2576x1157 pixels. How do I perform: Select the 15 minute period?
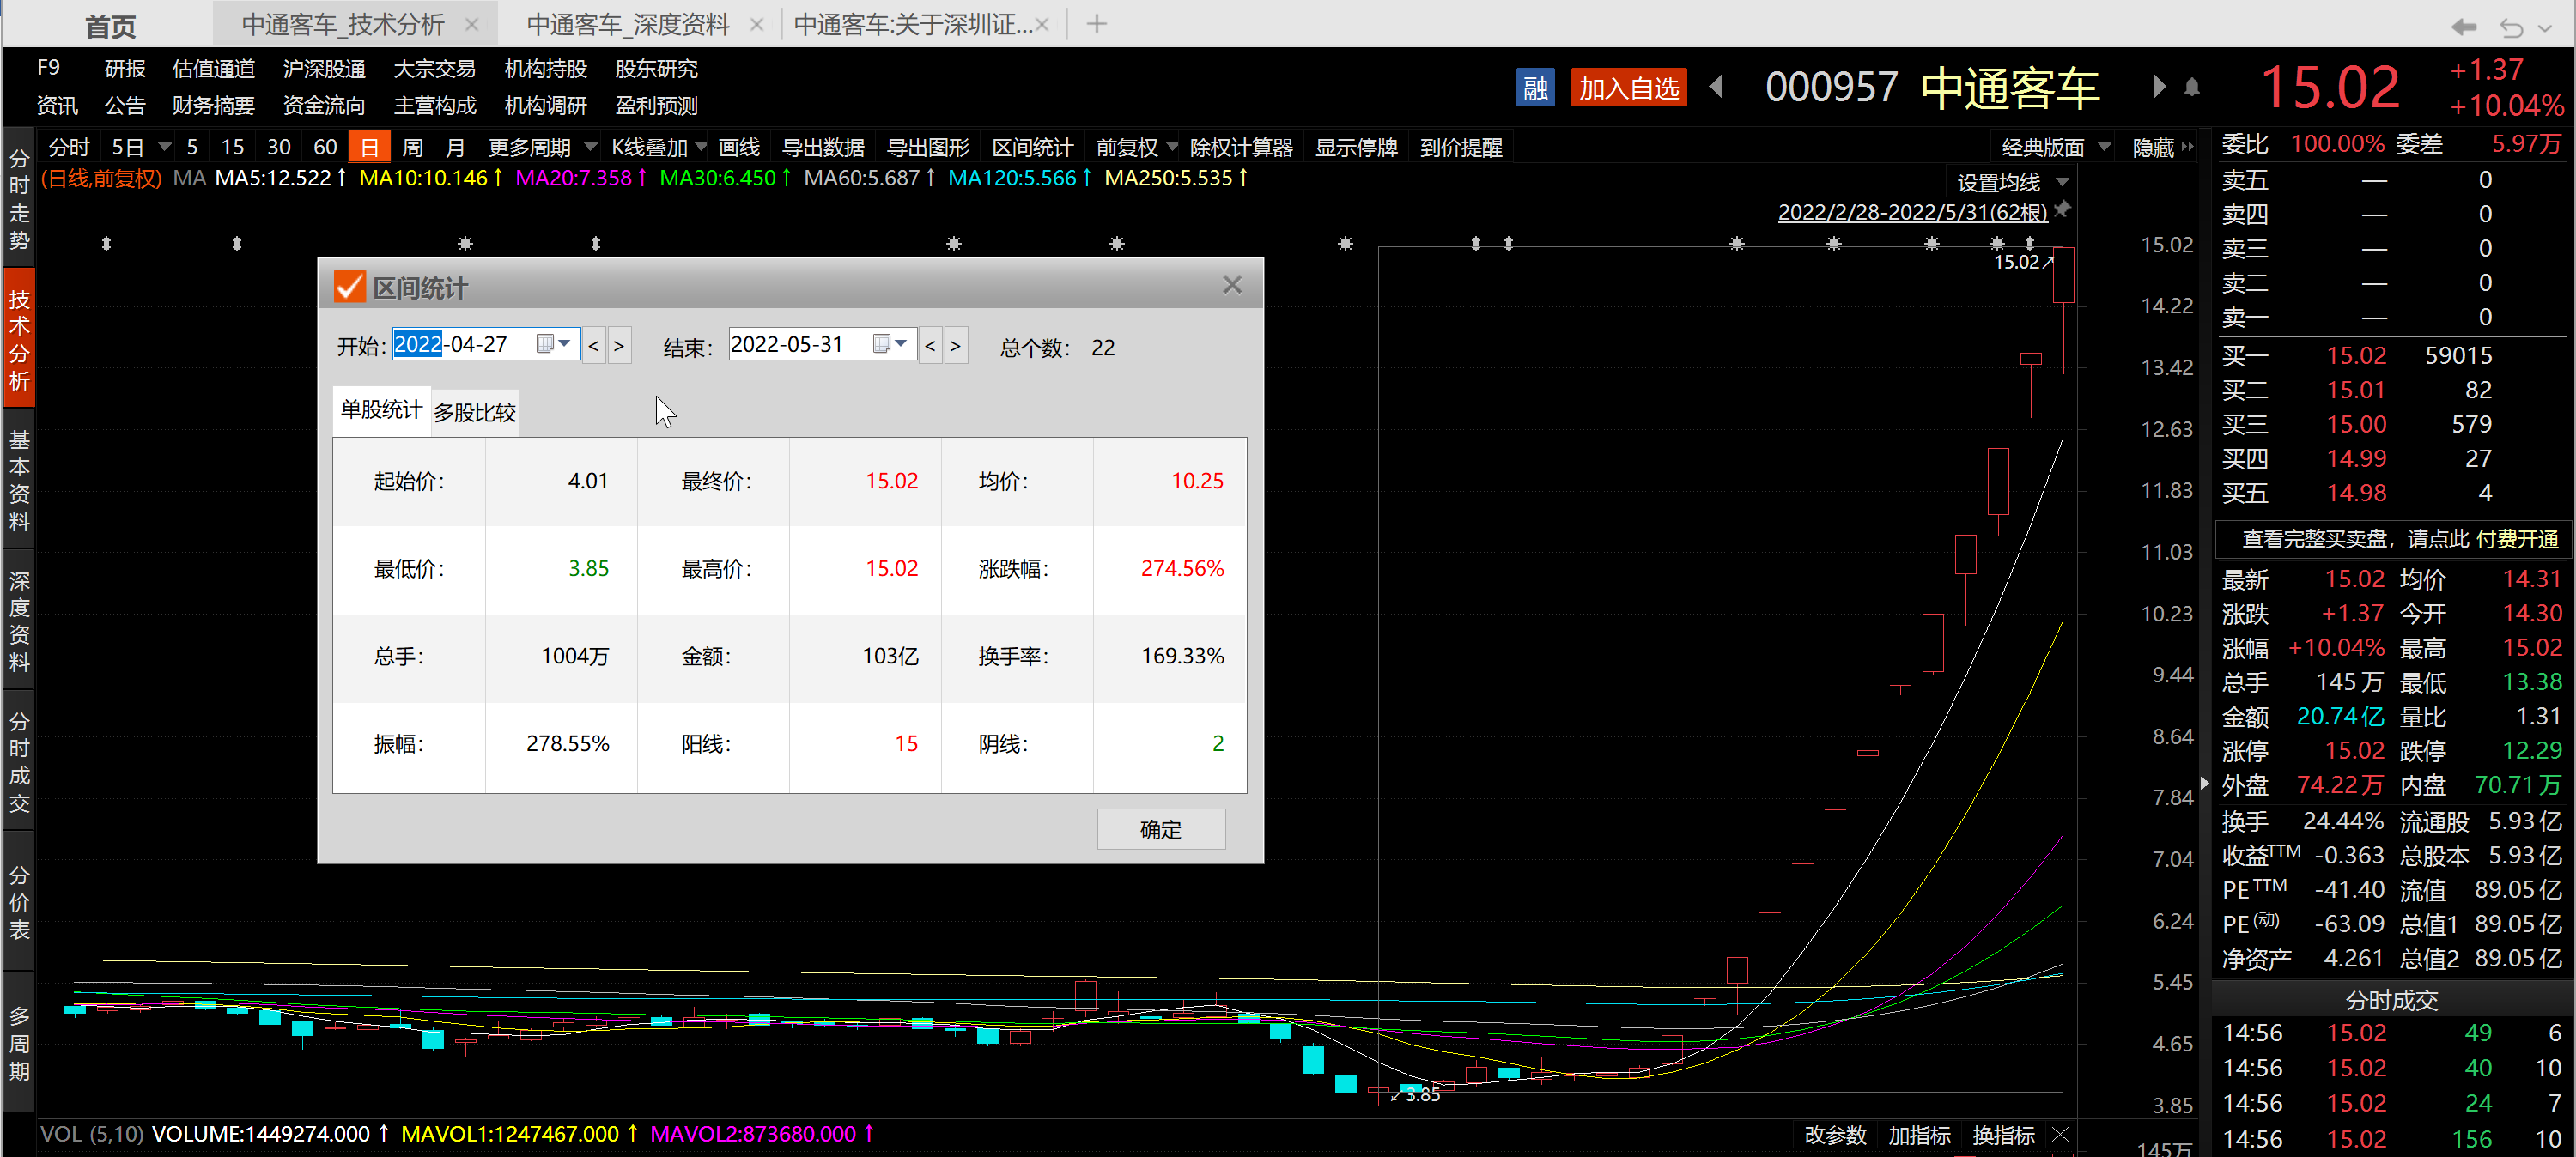pyautogui.click(x=232, y=148)
